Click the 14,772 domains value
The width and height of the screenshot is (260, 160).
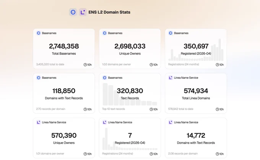196,136
